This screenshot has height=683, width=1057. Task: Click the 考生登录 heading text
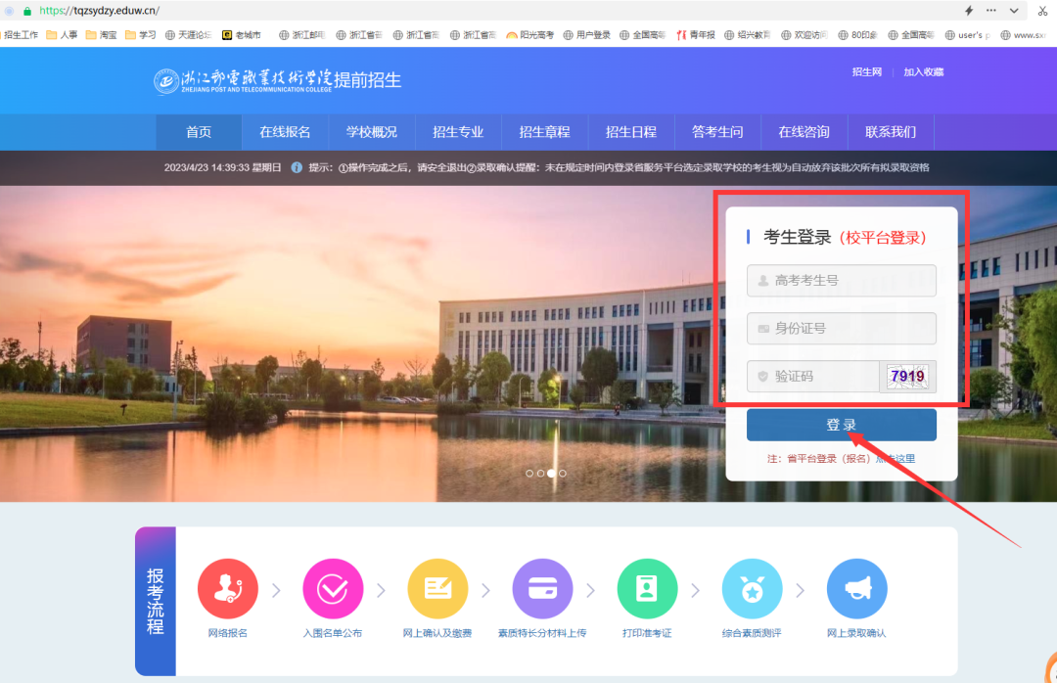tap(797, 238)
